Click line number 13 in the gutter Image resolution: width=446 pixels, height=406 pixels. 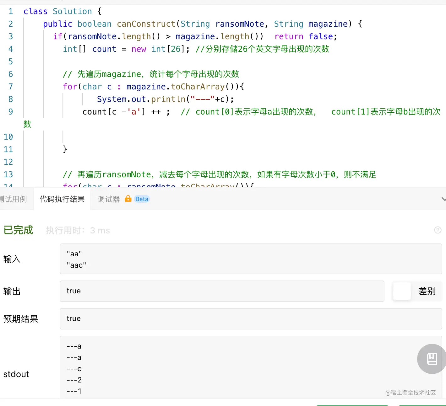(x=8, y=174)
